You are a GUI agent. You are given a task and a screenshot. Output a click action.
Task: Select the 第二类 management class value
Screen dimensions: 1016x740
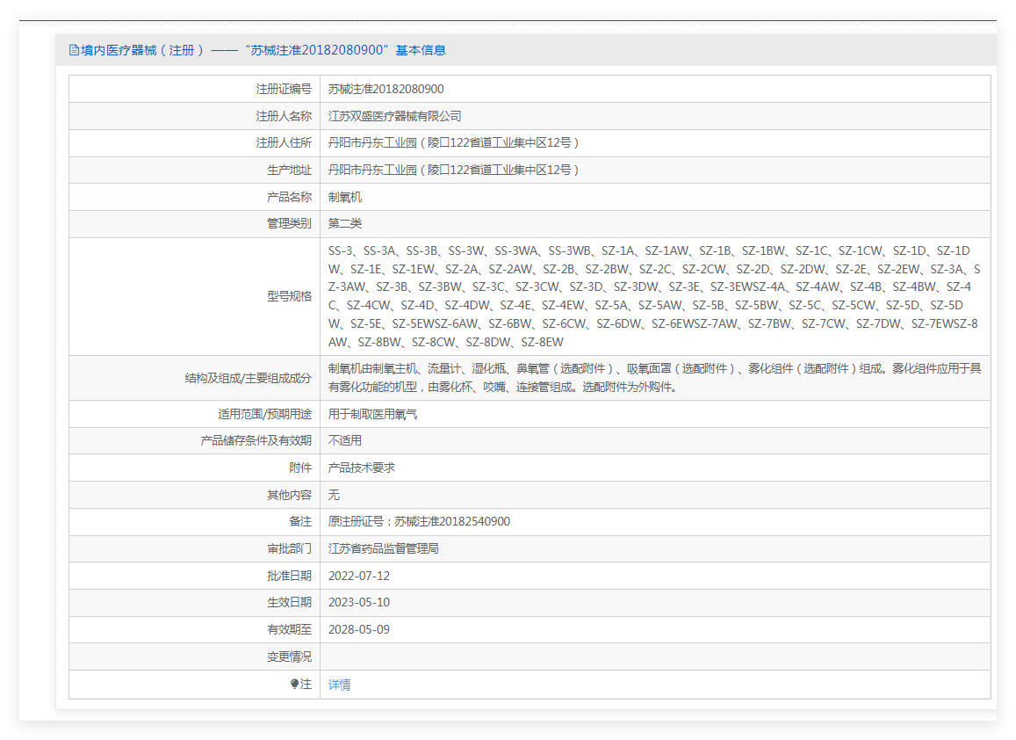click(345, 224)
